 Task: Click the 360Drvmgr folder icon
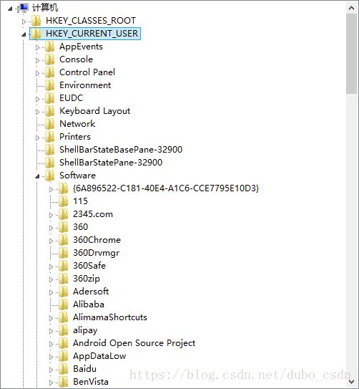64,253
